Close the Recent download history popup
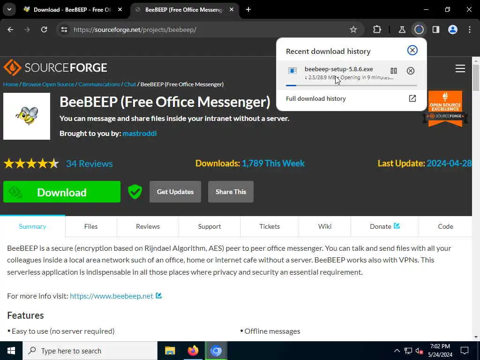Viewport: 480px width, 360px height. click(x=412, y=50)
